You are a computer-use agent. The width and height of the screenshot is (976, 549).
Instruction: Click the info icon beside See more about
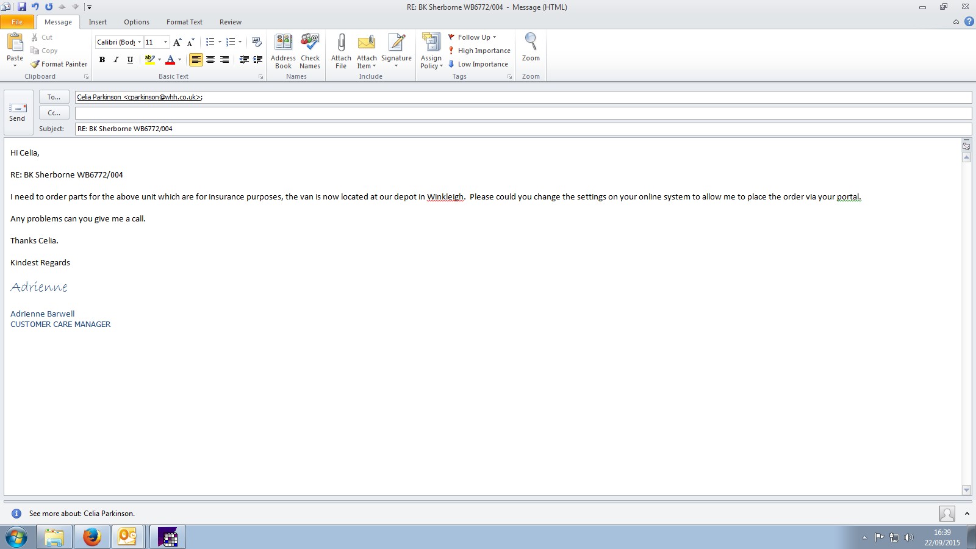point(16,514)
